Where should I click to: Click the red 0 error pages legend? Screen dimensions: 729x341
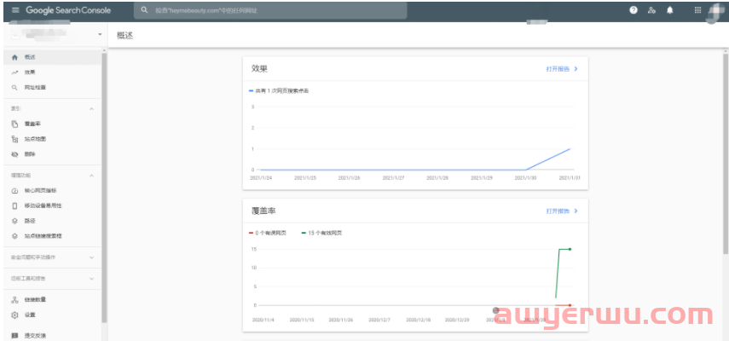[268, 234]
